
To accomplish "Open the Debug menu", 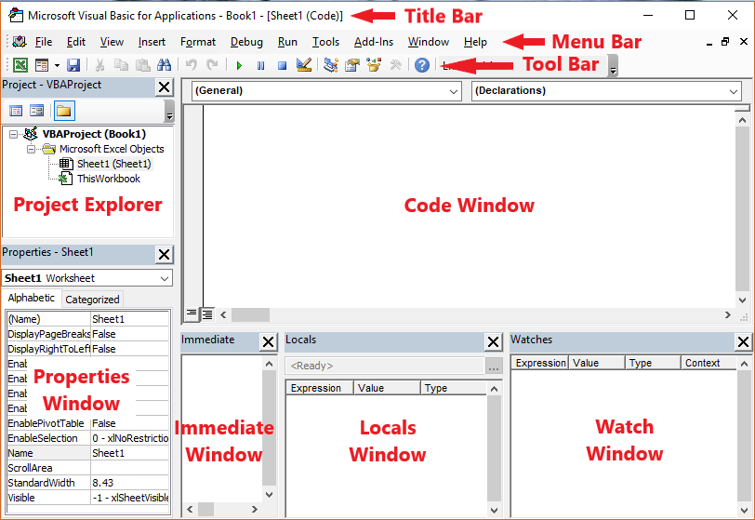I will (x=246, y=42).
